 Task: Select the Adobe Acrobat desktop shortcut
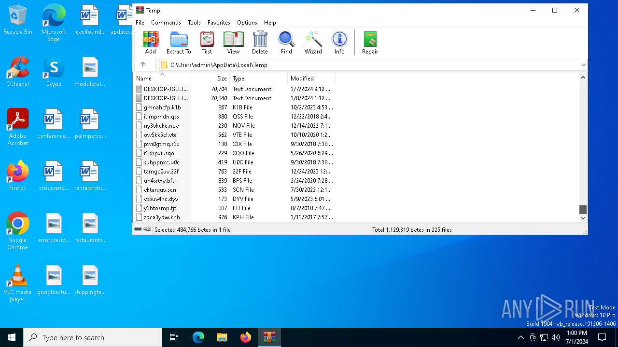point(18,127)
